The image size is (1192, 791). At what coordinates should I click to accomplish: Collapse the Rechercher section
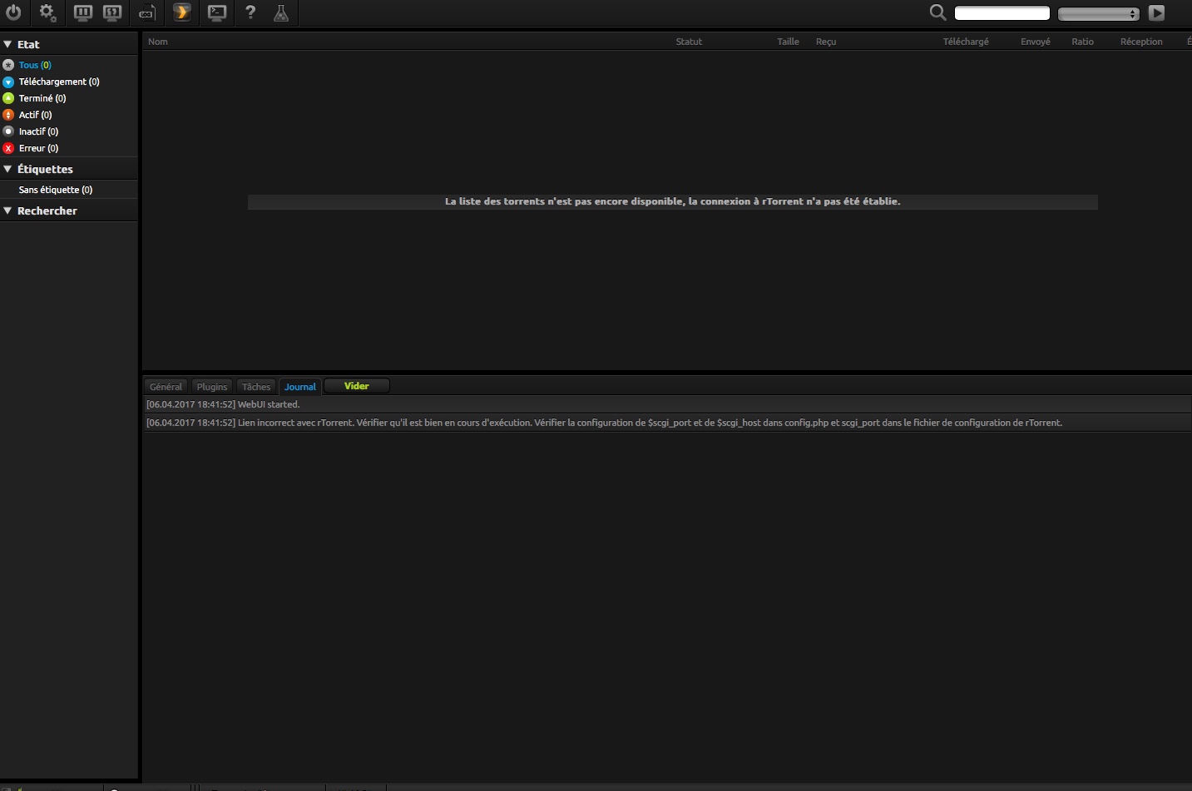(7, 210)
